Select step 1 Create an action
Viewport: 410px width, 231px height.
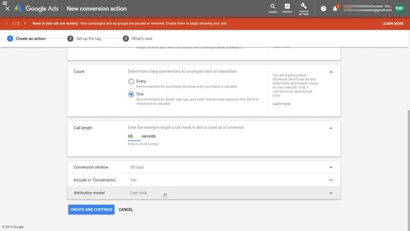pos(26,38)
